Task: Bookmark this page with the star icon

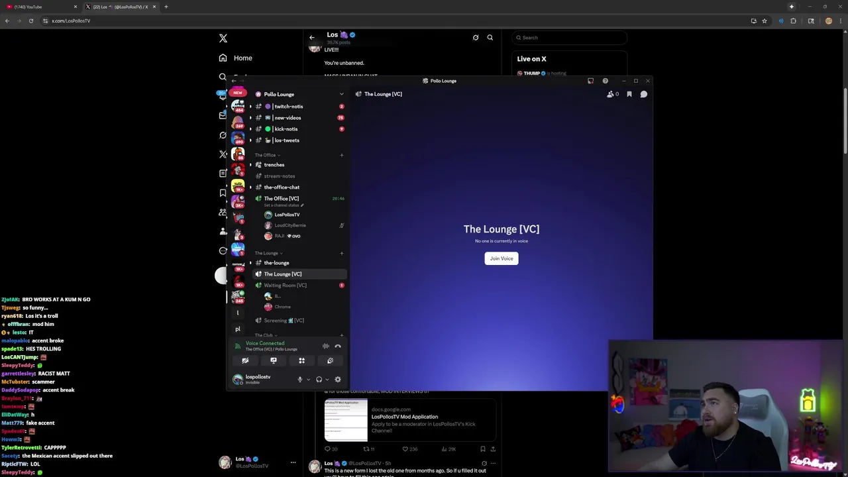Action: 765,21
